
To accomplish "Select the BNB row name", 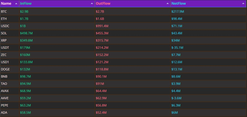I will 4,77.
